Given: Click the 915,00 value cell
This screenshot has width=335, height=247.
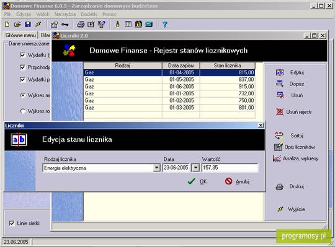Looking at the screenshot, I should (227, 87).
